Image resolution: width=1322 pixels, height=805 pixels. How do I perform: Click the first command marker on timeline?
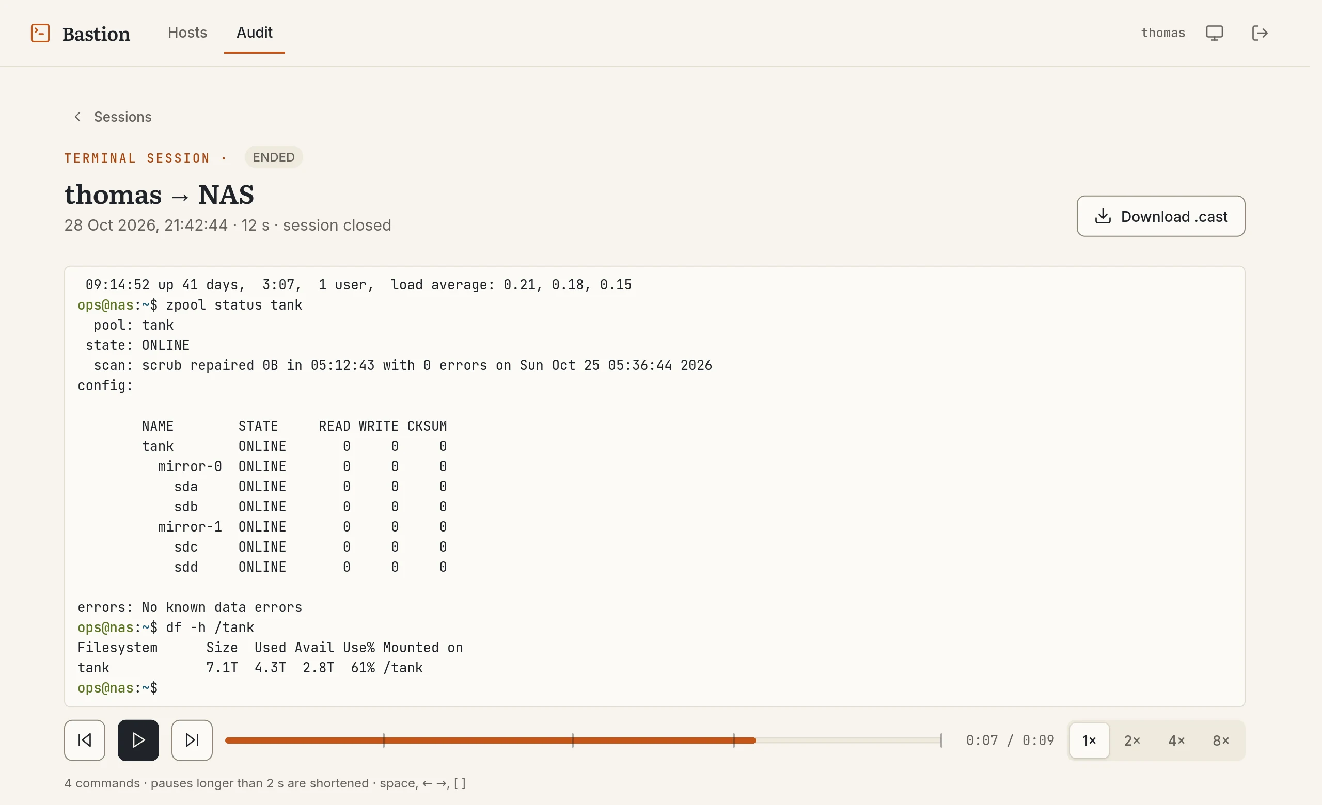(x=384, y=740)
